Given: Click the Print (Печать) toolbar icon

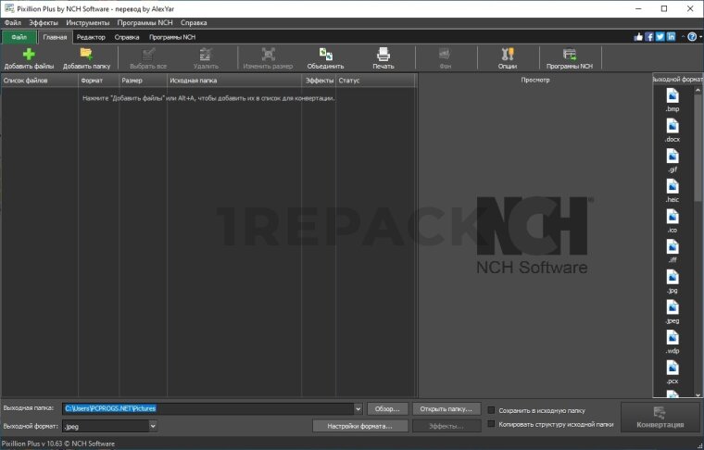Looking at the screenshot, I should pos(383,55).
